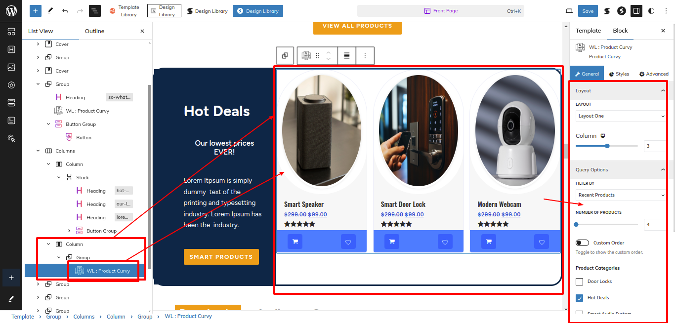Add Modern Webcam to cart
The width and height of the screenshot is (675, 323).
tap(489, 242)
